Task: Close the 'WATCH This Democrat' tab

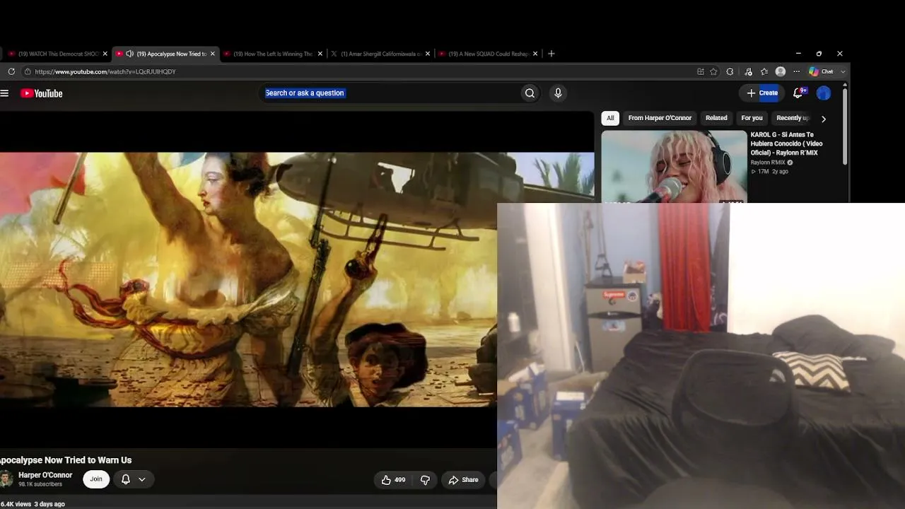Action: point(105,54)
